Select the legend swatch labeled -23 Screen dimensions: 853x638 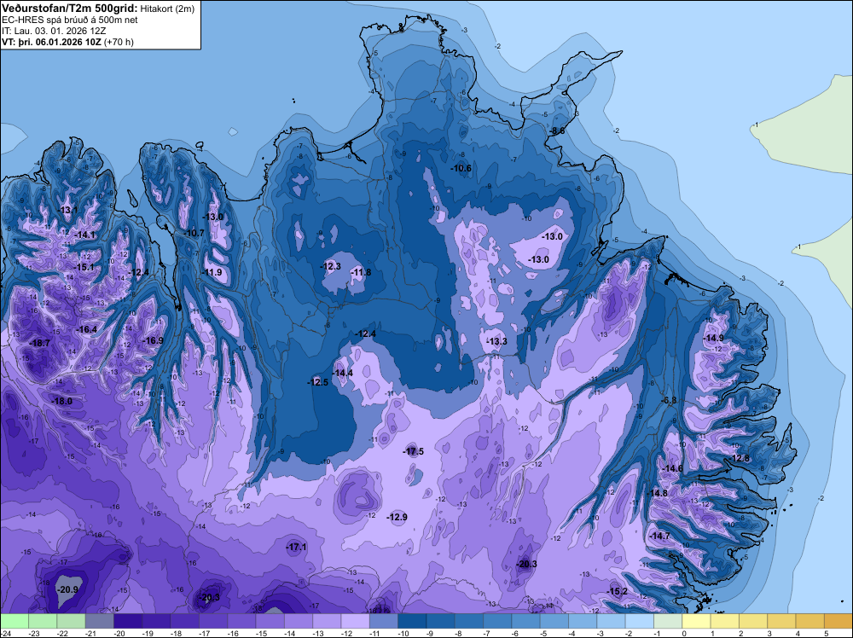coord(43,621)
